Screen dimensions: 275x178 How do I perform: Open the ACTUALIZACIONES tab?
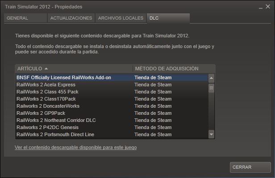71,18
